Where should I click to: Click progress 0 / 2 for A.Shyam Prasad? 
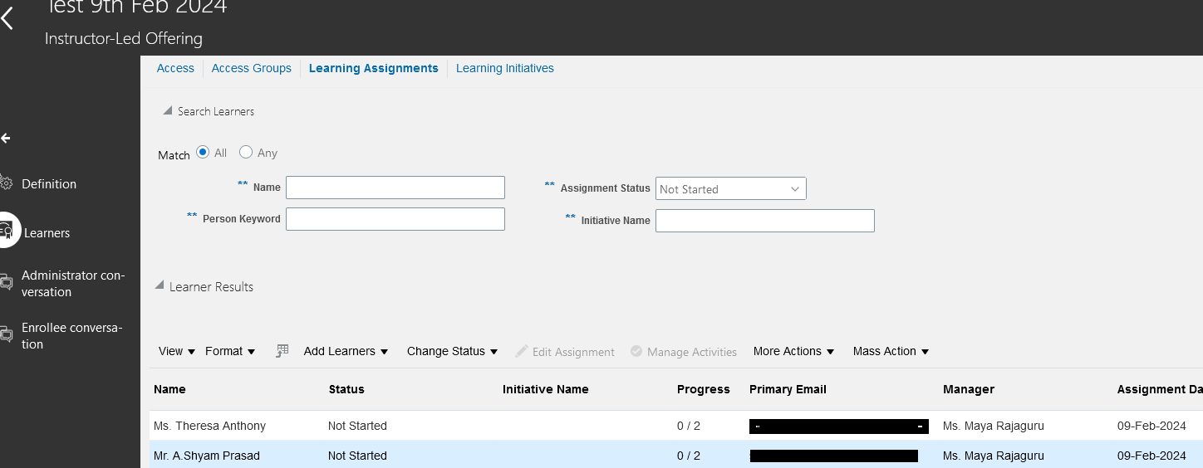pos(689,456)
